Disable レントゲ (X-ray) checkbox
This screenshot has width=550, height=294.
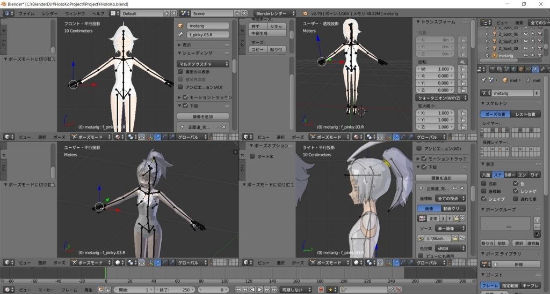[515, 191]
